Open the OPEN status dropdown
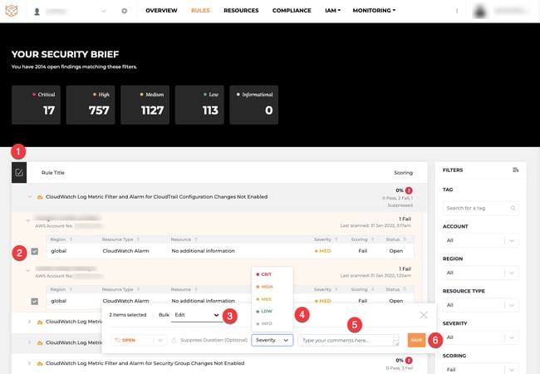 139,340
